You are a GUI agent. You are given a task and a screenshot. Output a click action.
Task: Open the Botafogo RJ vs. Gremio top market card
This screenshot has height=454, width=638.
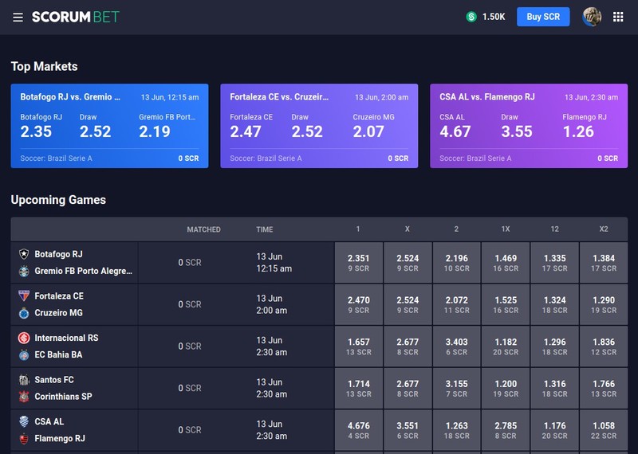point(109,126)
